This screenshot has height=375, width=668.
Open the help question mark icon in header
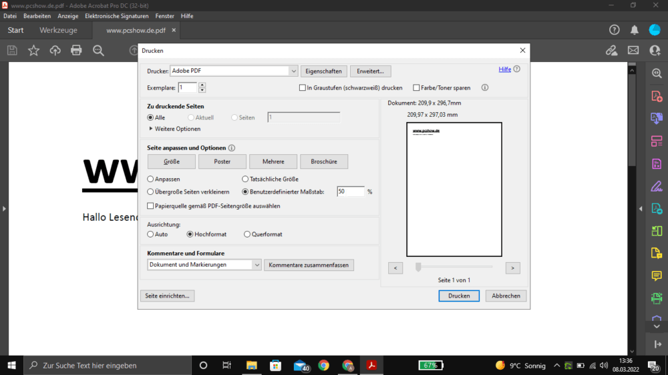pyautogui.click(x=614, y=30)
